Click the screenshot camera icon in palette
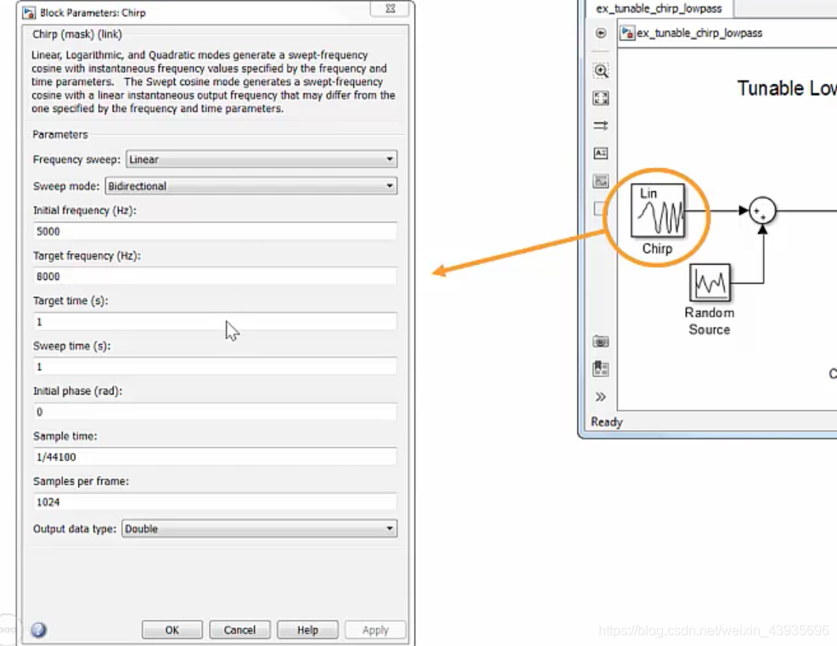The width and height of the screenshot is (837, 646). (601, 341)
